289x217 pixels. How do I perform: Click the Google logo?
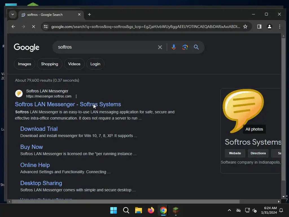pos(27,47)
